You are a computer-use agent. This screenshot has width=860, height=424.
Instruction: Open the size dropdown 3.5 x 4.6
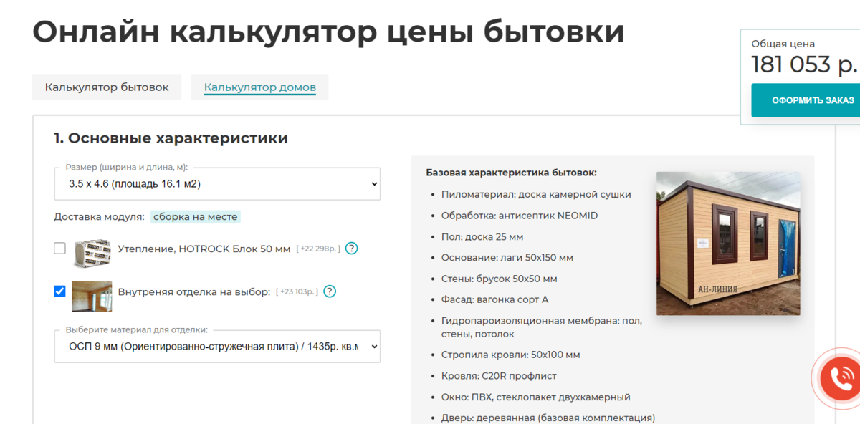click(217, 184)
